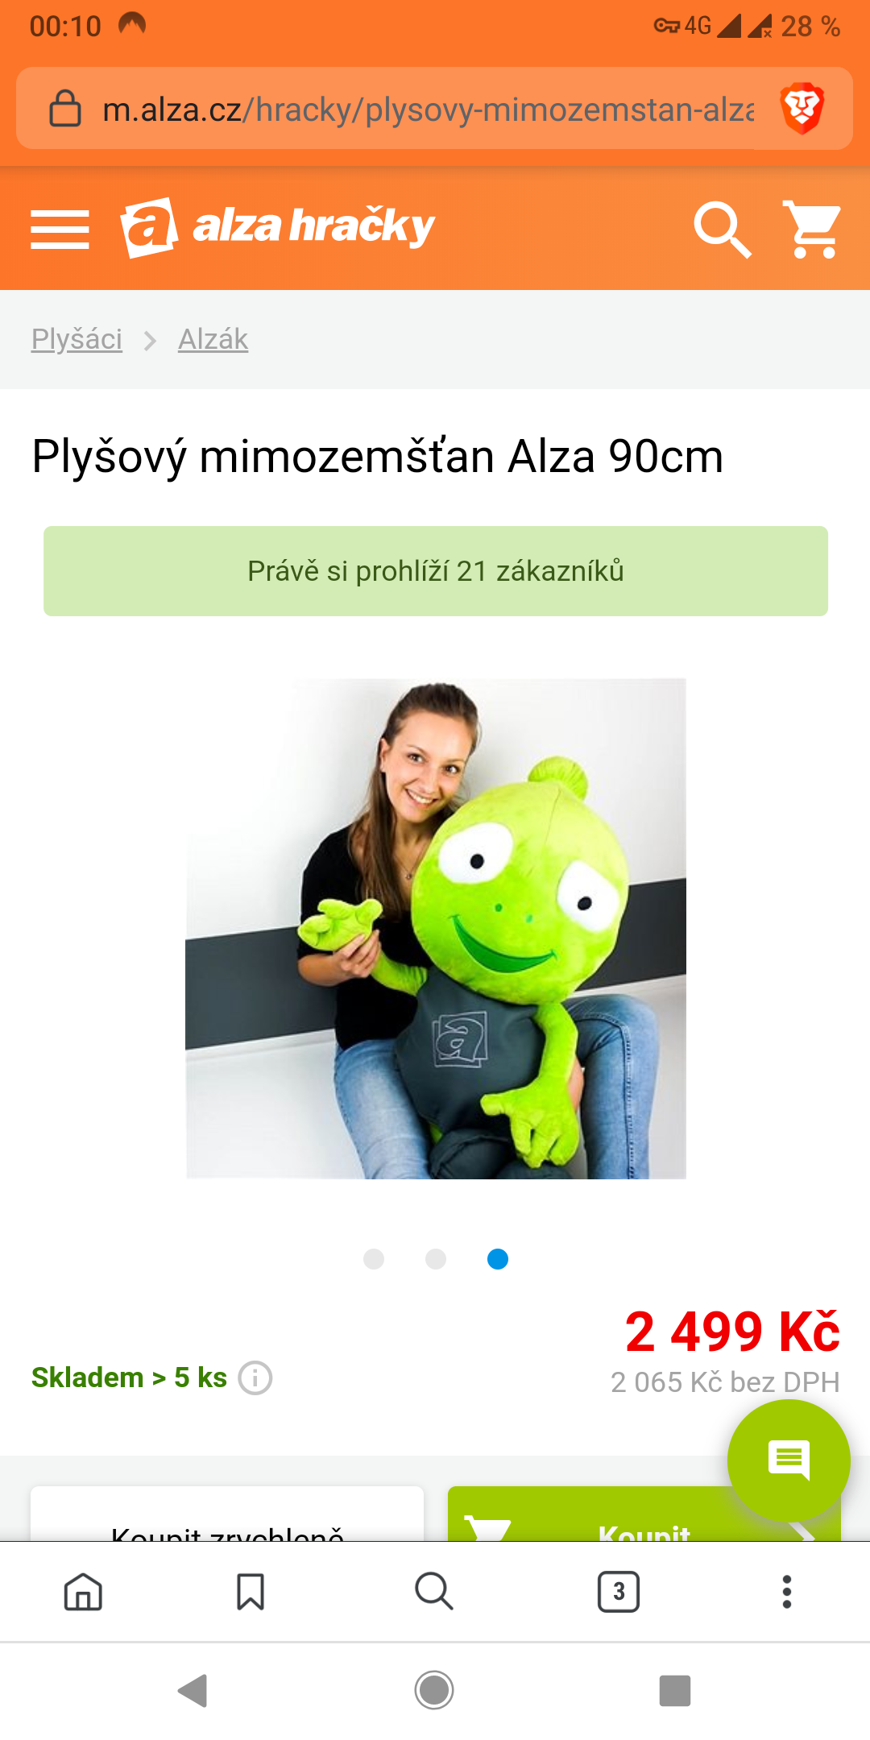Click the padlock site security icon
Viewport: 870px width, 1740px height.
pos(65,108)
